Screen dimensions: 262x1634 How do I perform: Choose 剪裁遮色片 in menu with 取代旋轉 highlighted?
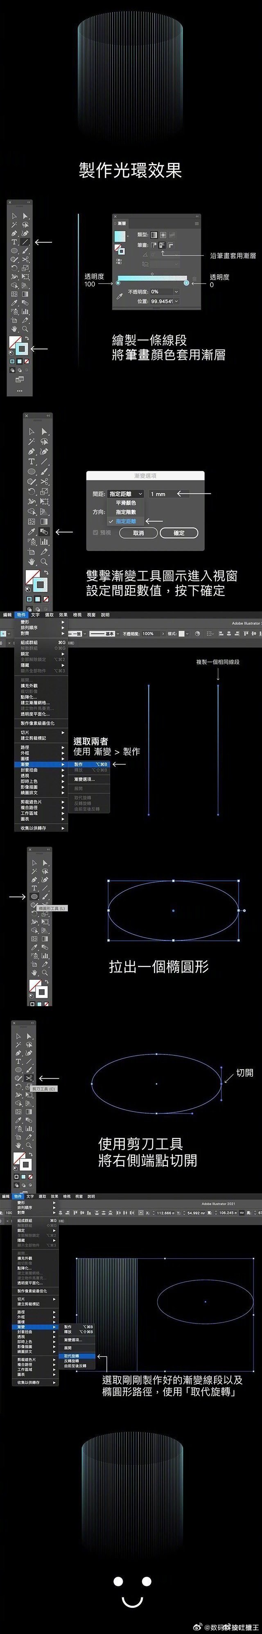point(35,1359)
